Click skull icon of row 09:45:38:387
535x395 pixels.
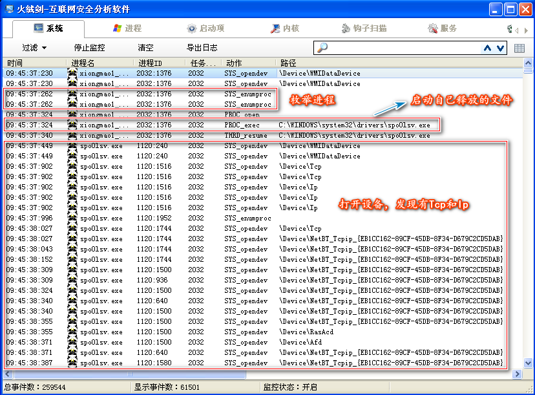pos(72,363)
